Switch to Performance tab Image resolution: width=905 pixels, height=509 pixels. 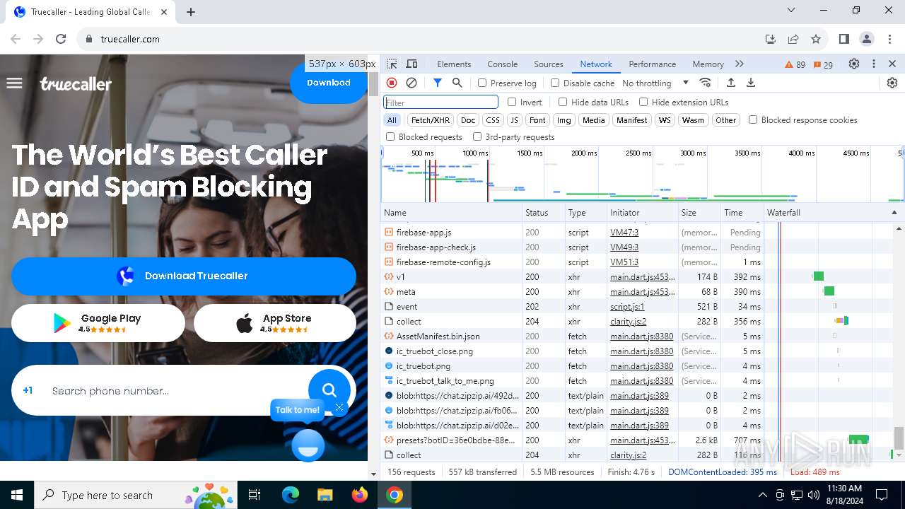click(653, 64)
